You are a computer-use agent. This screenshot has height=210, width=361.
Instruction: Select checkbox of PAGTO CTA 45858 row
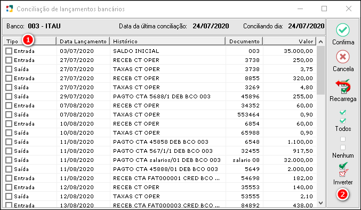click(9, 142)
